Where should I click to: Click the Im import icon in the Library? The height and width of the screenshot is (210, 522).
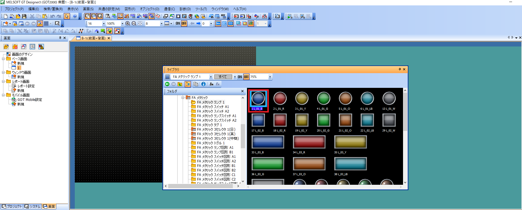click(211, 84)
